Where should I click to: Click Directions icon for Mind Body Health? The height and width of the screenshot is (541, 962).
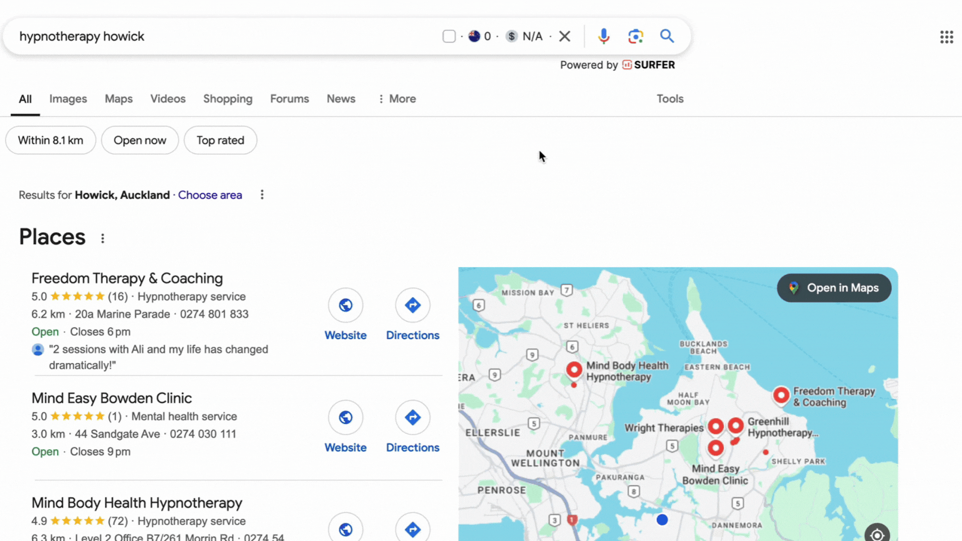coord(413,528)
